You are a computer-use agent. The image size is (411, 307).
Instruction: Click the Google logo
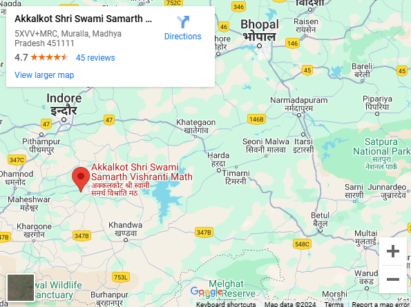click(207, 292)
